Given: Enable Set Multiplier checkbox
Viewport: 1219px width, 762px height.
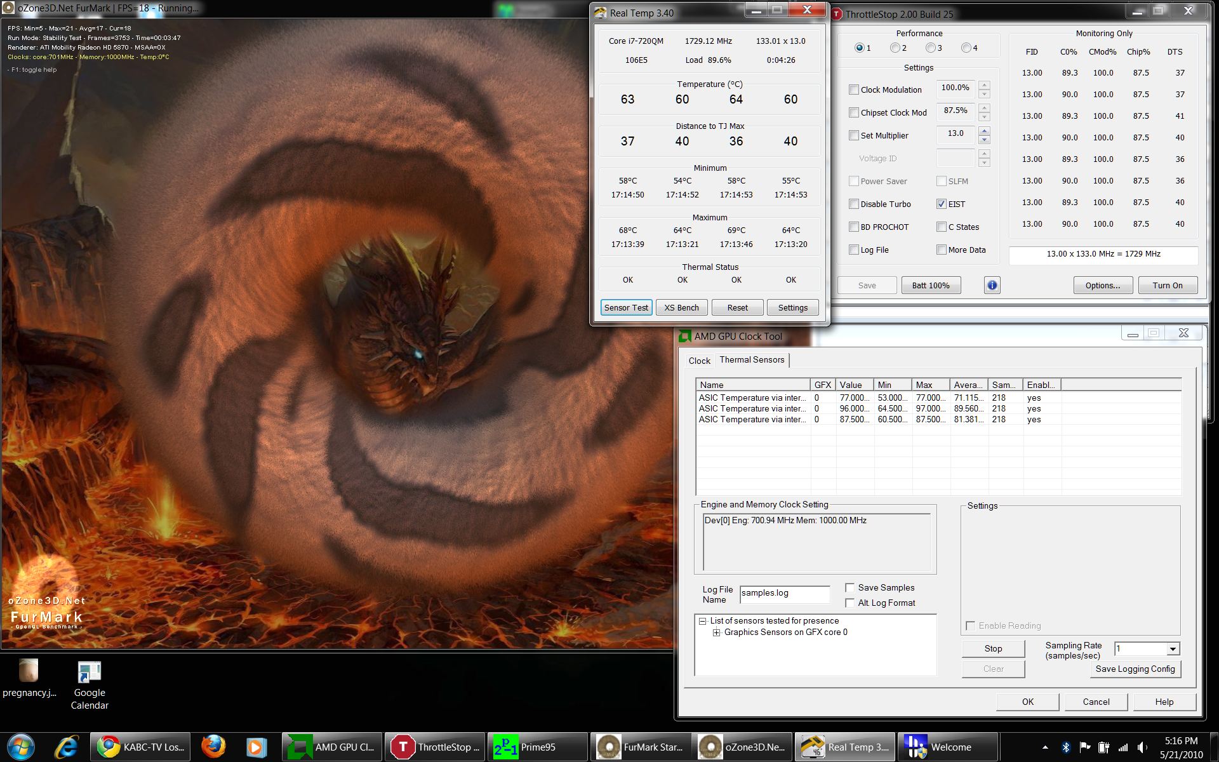Looking at the screenshot, I should click(854, 135).
